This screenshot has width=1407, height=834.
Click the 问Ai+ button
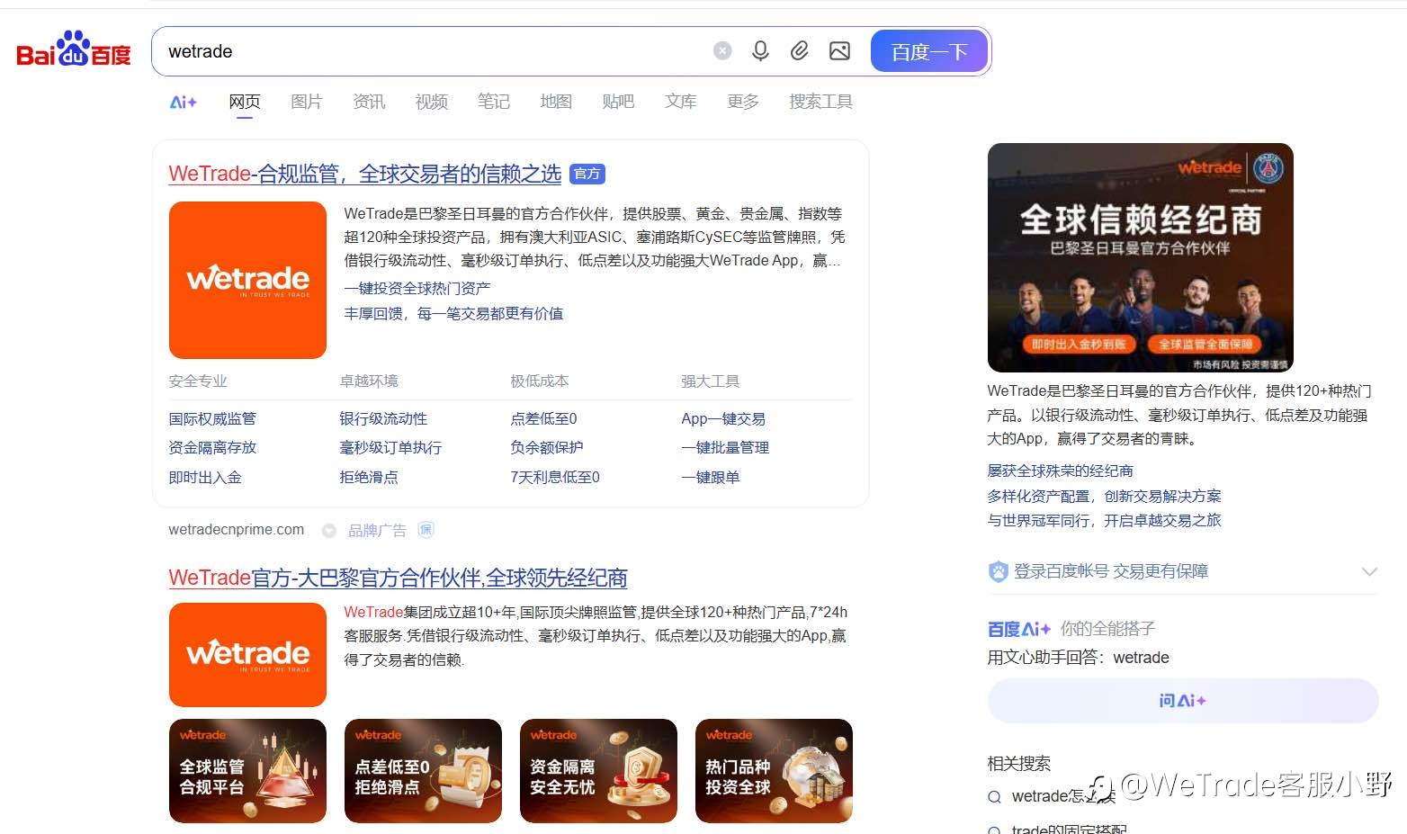pyautogui.click(x=1183, y=701)
